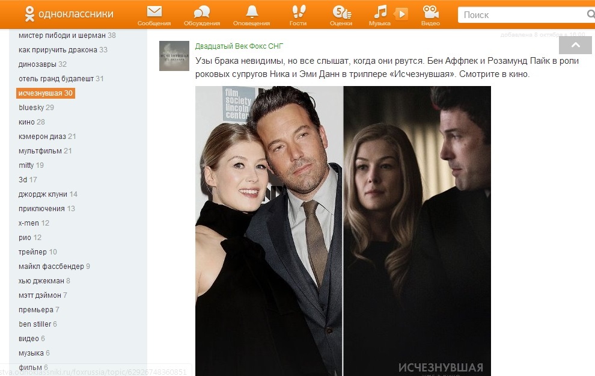Select tag кино 28

tap(32, 122)
